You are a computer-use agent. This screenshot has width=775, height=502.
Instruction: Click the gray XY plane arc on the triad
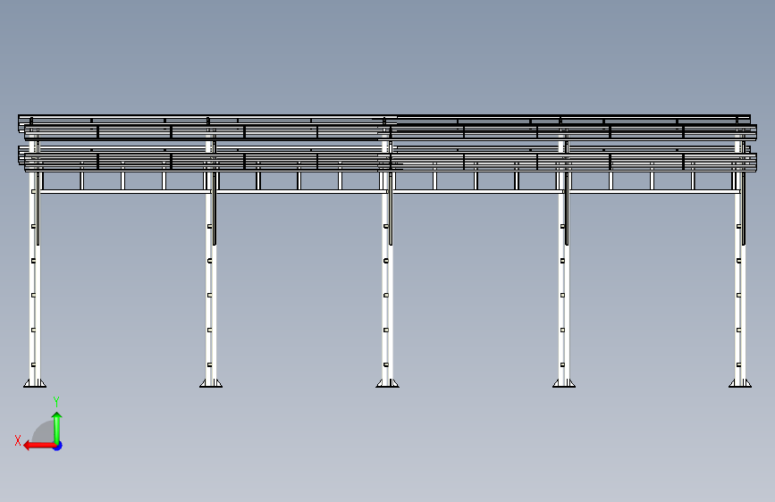tap(43, 431)
